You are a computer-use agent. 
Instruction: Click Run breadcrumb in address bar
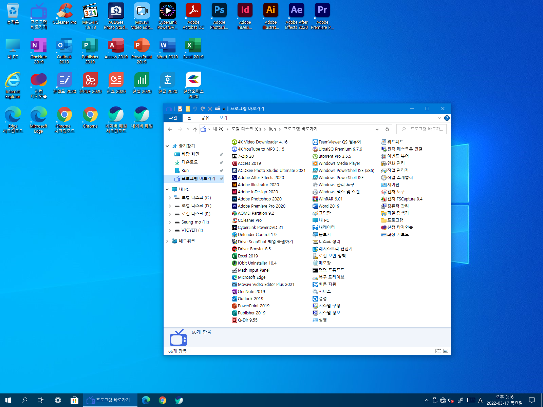click(x=272, y=129)
